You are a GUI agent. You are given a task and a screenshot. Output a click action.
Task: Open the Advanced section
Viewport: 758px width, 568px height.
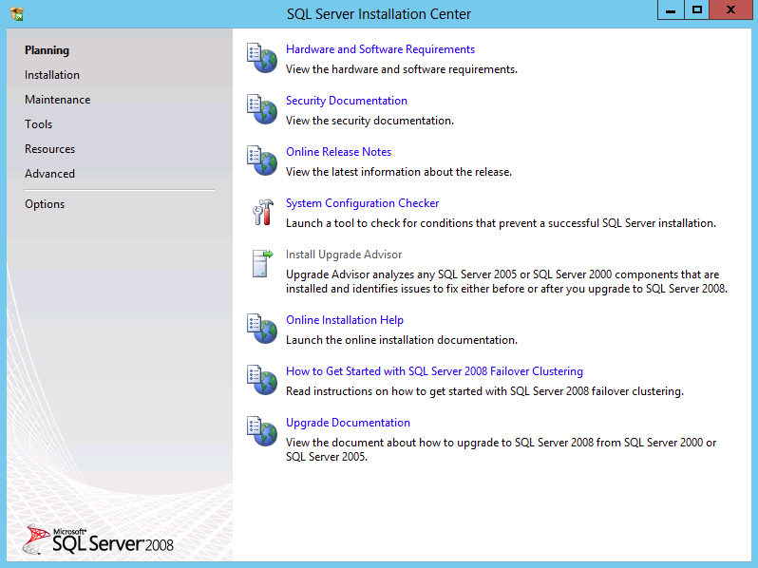tap(49, 174)
